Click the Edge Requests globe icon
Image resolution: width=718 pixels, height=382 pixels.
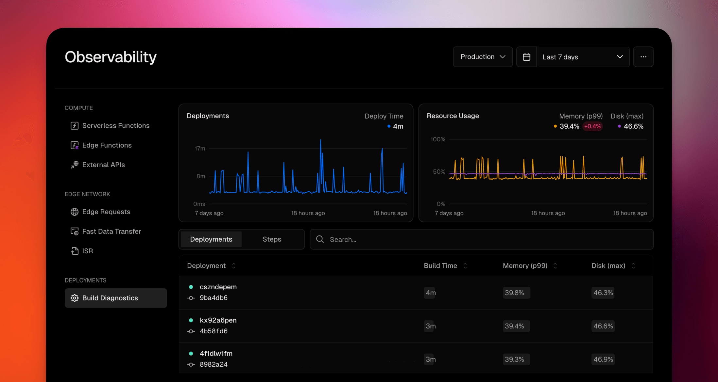pos(75,212)
